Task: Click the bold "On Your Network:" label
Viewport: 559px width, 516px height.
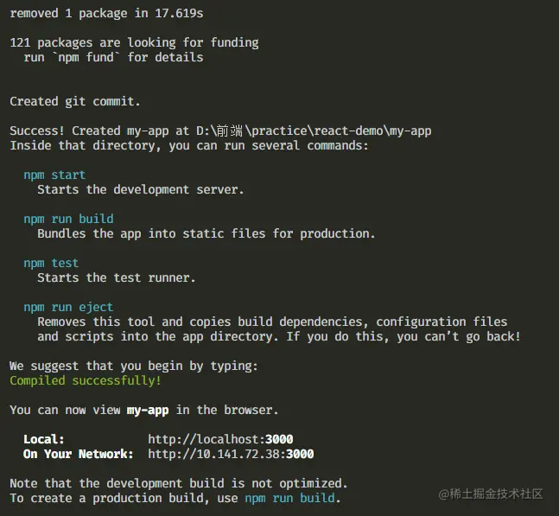Action: point(79,454)
